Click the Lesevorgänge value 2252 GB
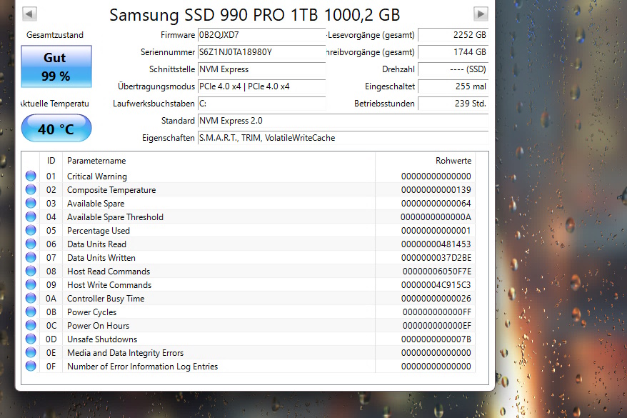 coord(453,35)
